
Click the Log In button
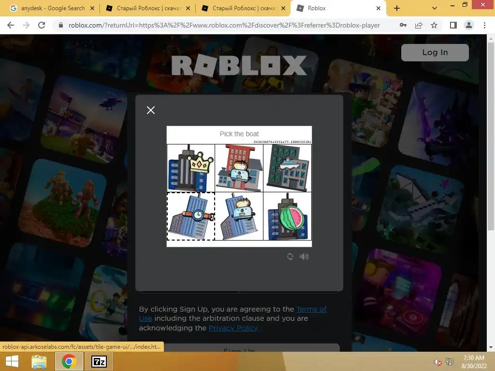pyautogui.click(x=435, y=52)
